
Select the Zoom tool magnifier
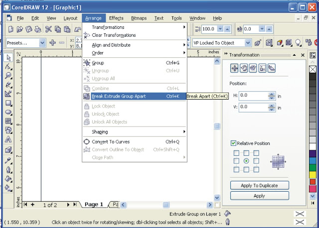pos(8,75)
